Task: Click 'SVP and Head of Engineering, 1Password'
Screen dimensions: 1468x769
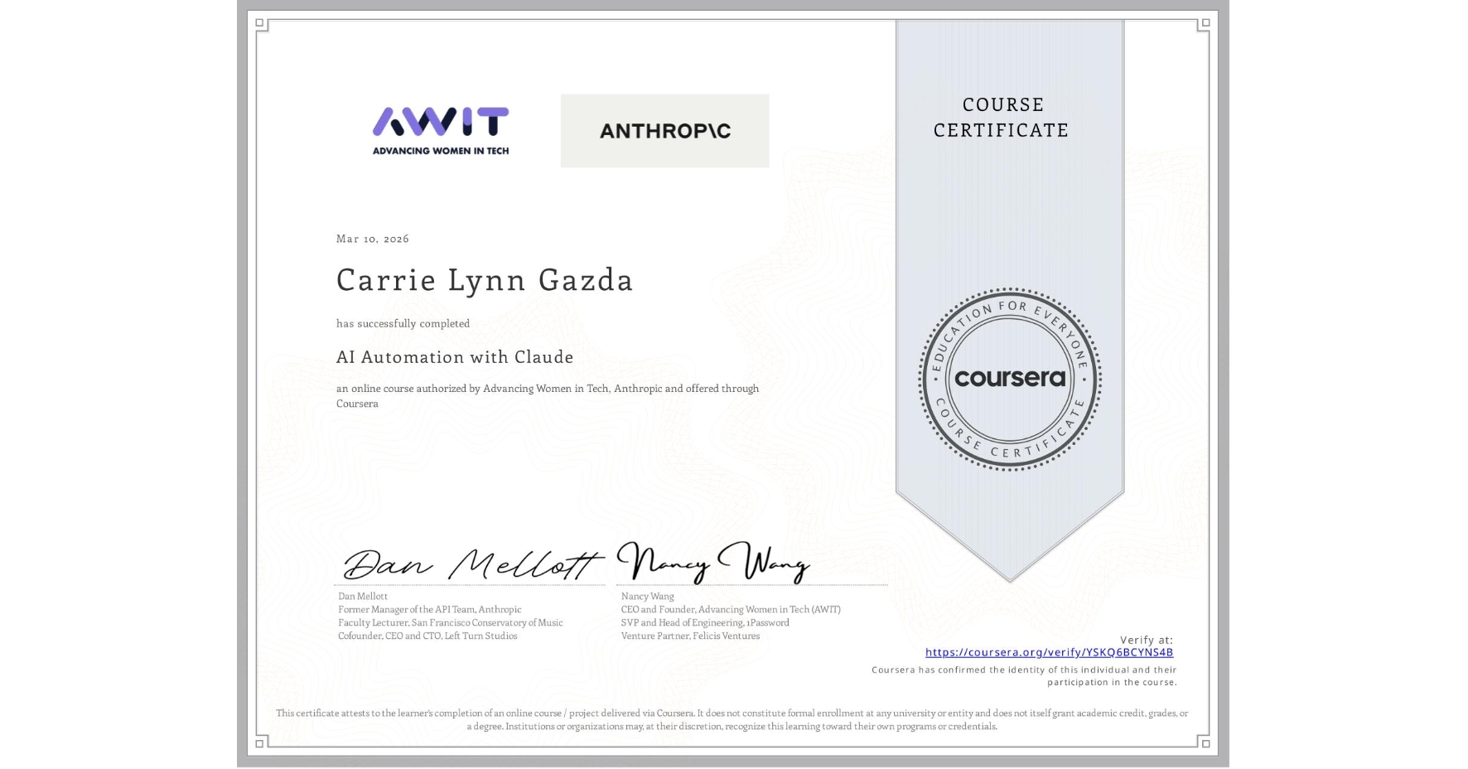Action: (x=705, y=622)
